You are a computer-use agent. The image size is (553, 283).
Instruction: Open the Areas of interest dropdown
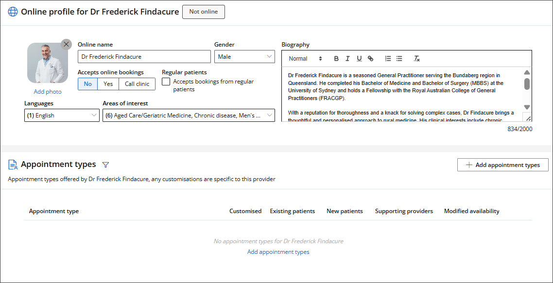point(269,115)
